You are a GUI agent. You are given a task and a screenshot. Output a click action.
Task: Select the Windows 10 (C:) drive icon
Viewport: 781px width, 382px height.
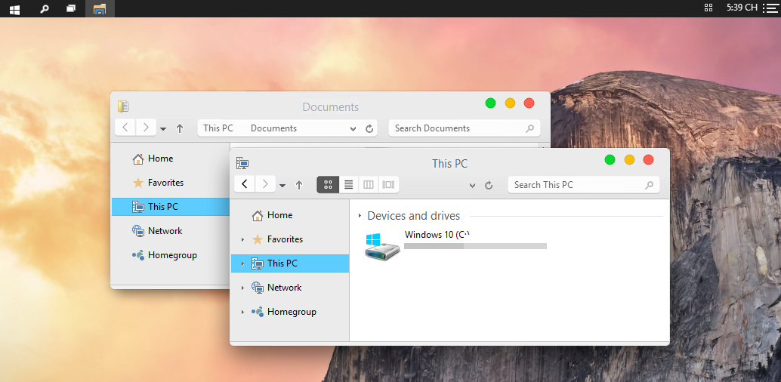coord(382,245)
